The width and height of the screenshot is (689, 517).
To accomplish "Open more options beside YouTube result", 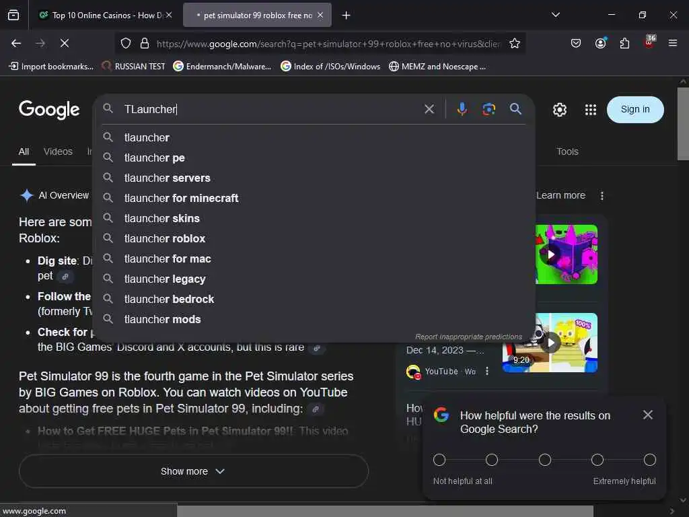I will click(x=487, y=371).
